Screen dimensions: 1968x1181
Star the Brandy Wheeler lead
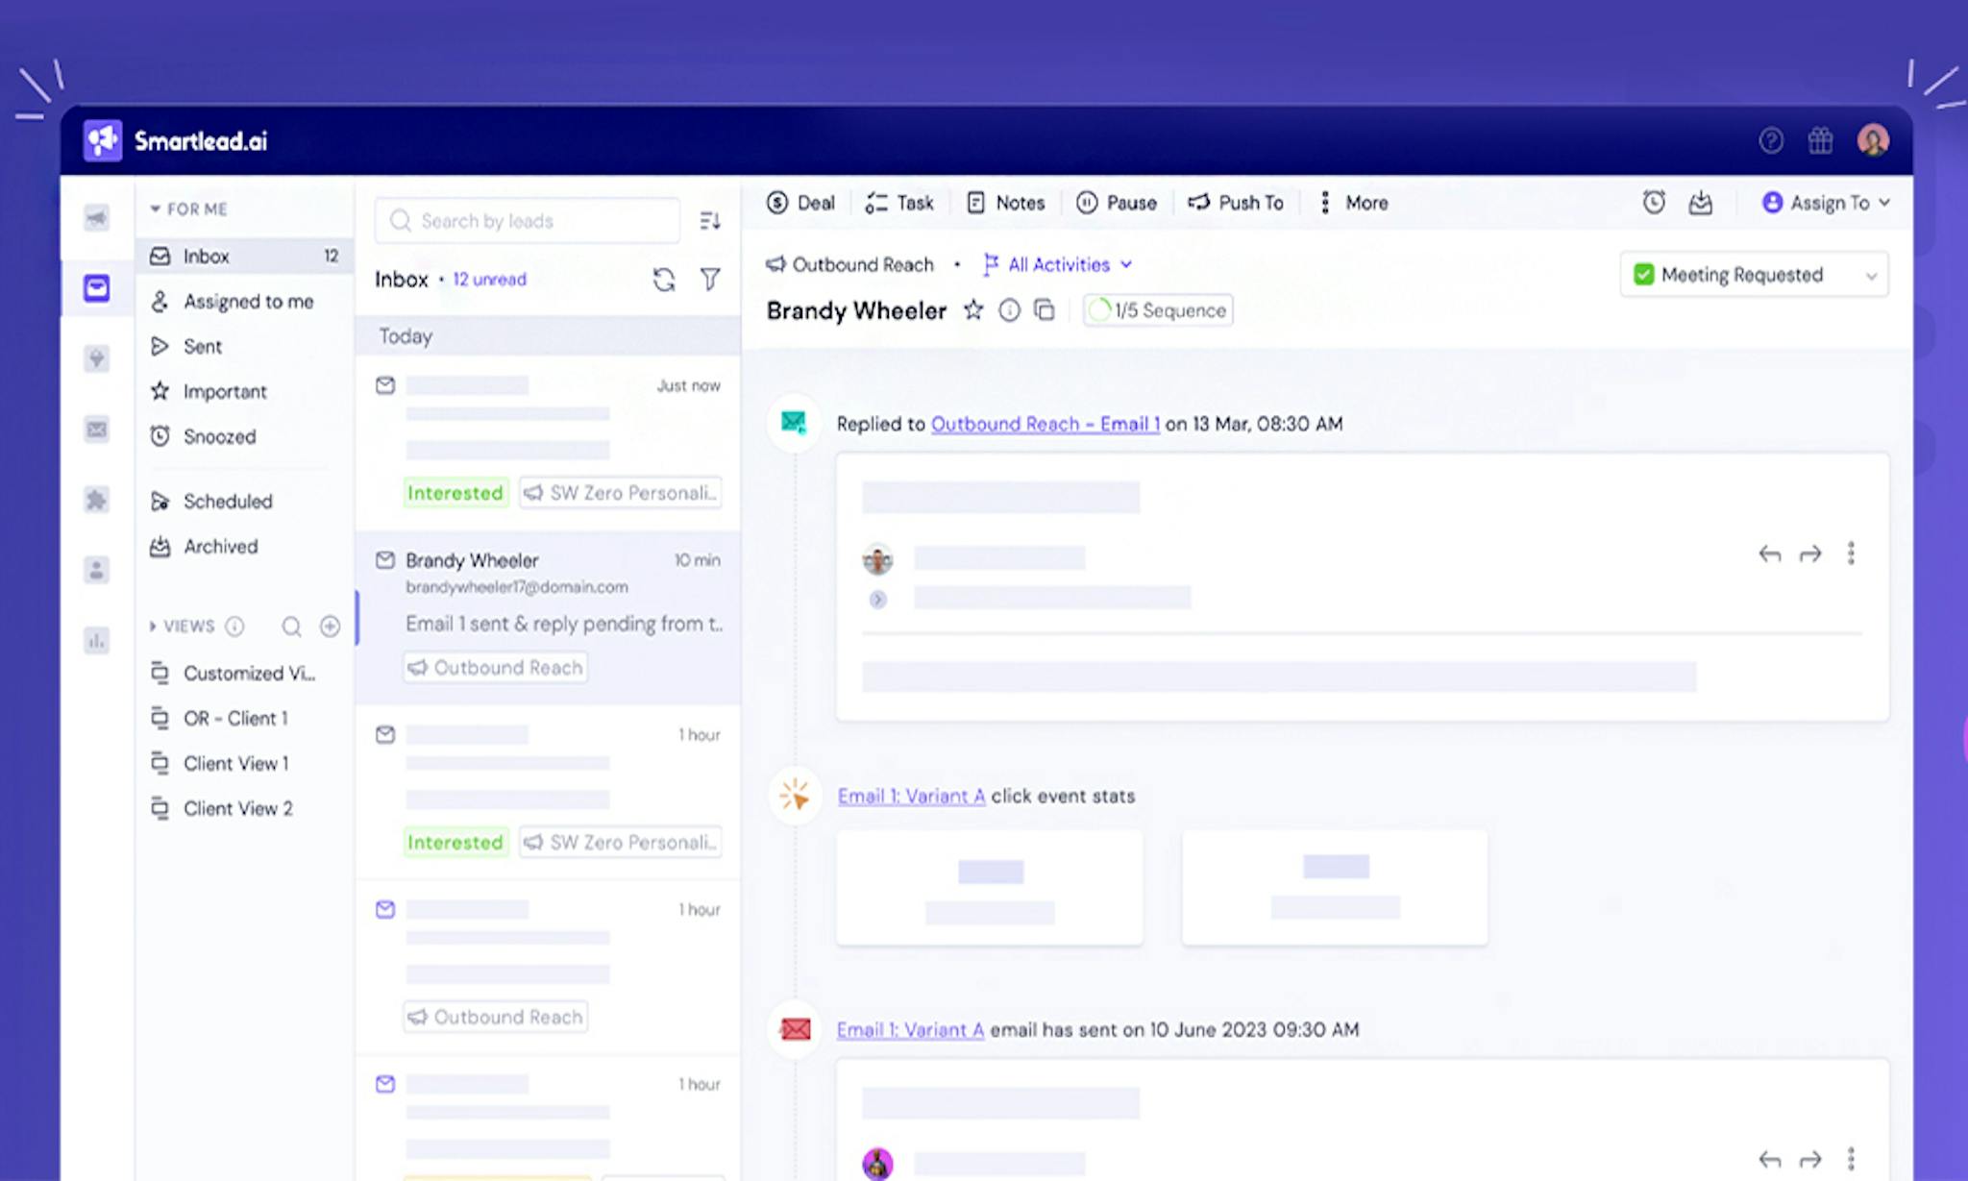point(973,310)
